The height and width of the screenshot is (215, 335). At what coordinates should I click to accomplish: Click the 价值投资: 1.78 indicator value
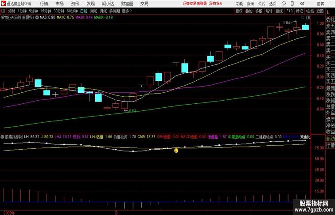point(125,137)
